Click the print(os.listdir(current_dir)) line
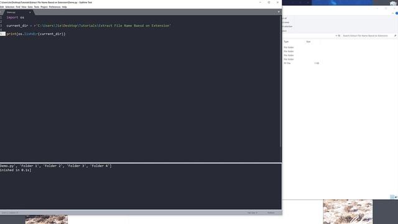Viewport: 398px width, 224px height. (x=36, y=34)
